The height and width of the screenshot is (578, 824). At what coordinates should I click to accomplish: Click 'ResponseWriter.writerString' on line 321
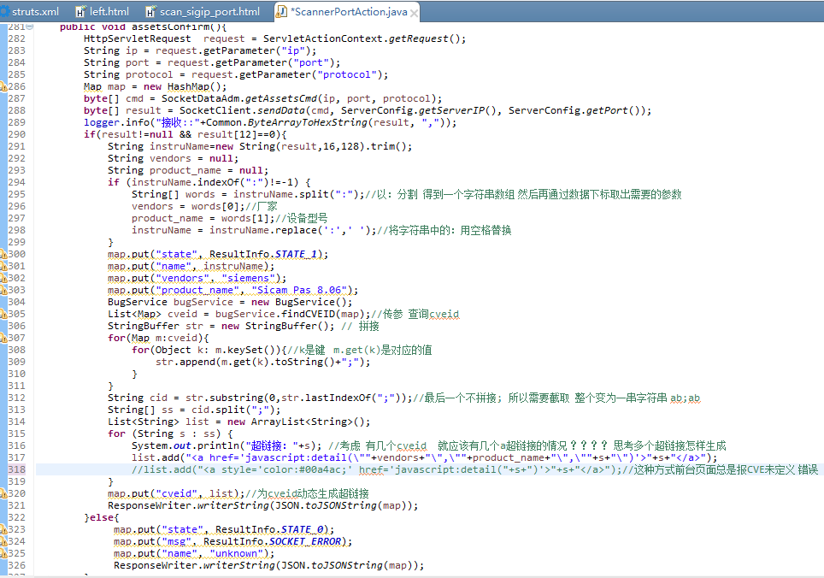188,505
